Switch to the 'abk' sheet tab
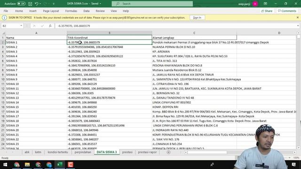This screenshot has height=169, width=301. [x=27, y=152]
